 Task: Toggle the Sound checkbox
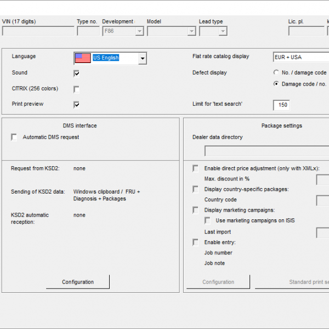click(x=77, y=73)
